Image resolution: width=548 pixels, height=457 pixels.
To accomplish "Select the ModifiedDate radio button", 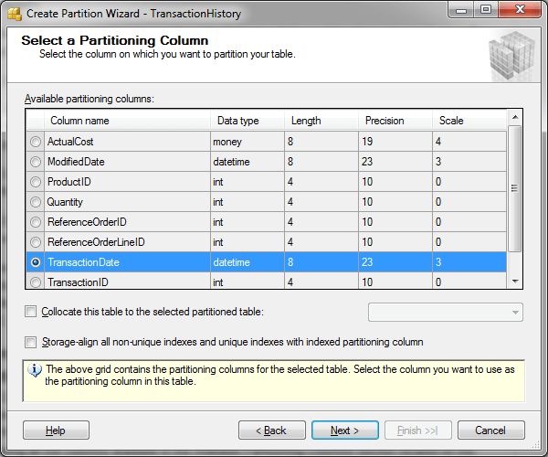I will point(36,162).
